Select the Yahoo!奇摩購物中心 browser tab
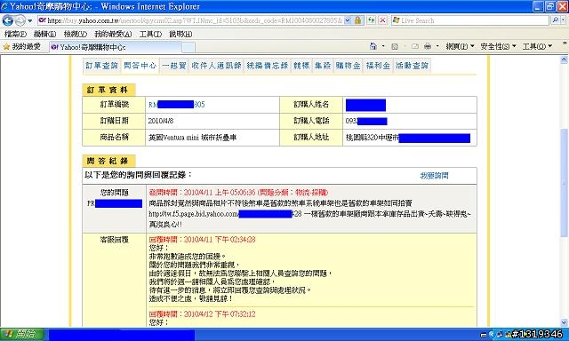569x341 pixels. click(115, 47)
